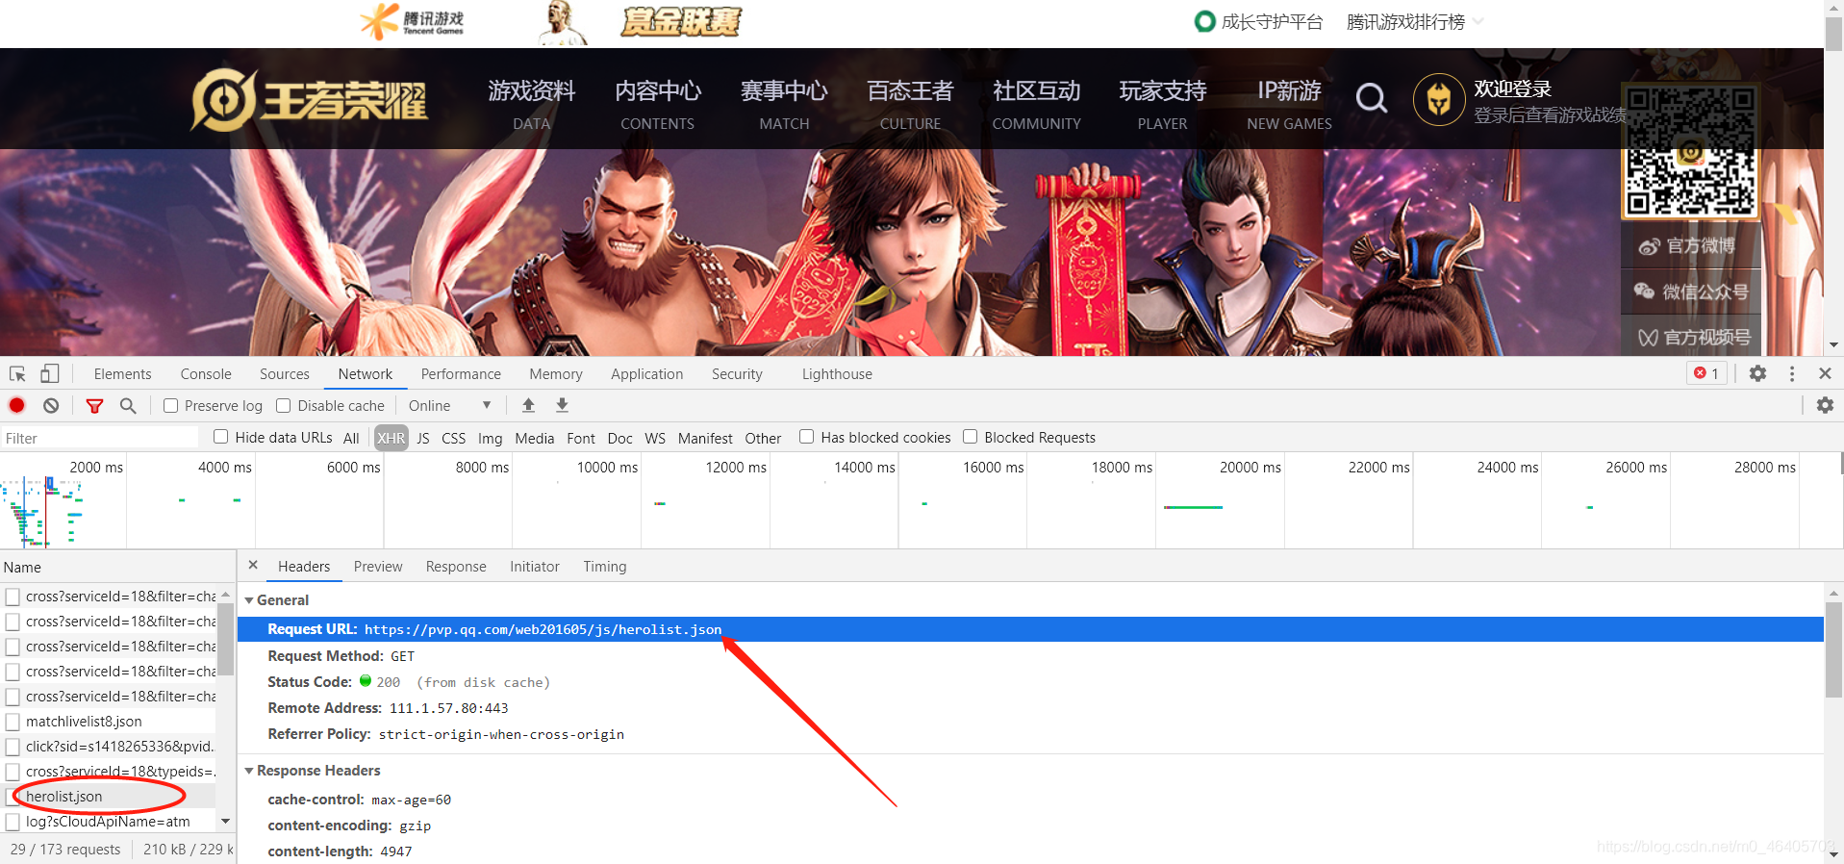Screen dimensions: 1844x864
Task: Open the 百态王者 CULTURE menu
Action: point(910,104)
